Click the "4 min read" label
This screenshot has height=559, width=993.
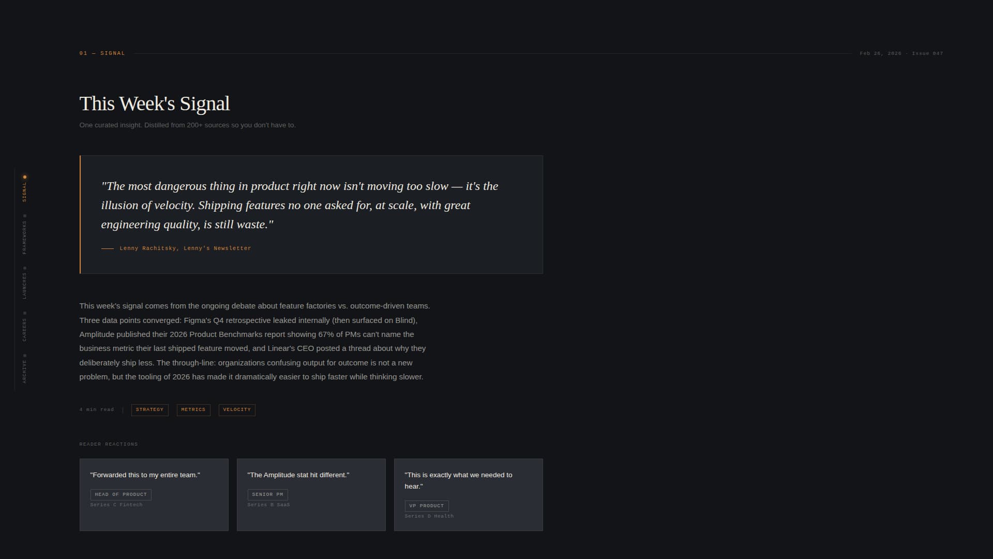point(97,409)
